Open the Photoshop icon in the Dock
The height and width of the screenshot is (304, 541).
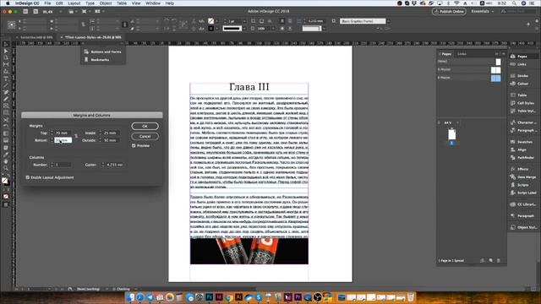[209, 297]
